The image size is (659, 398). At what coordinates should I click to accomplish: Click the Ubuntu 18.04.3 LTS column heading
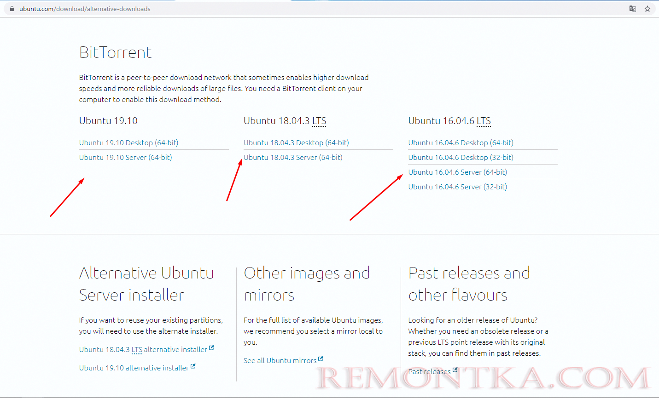click(285, 121)
